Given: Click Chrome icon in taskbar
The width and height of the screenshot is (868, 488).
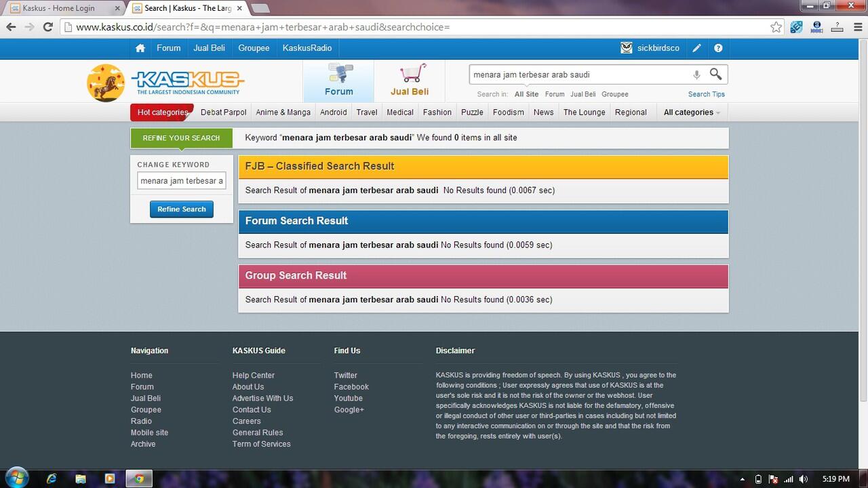Looking at the screenshot, I should coord(139,479).
